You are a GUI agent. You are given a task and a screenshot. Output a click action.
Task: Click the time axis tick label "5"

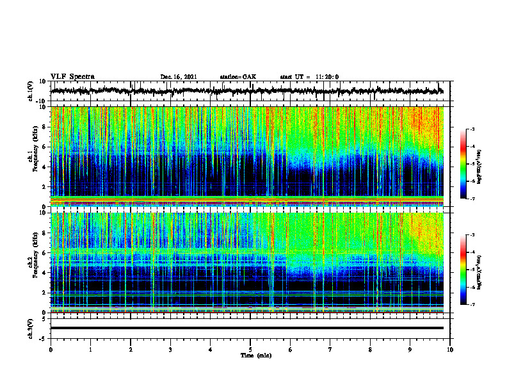[x=250, y=350]
